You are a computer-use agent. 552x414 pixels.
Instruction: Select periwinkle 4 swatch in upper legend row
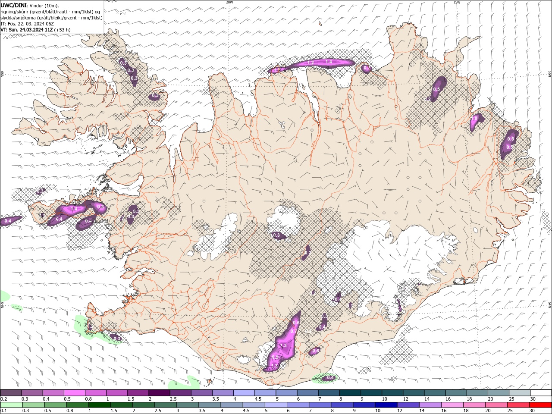click(x=244, y=393)
